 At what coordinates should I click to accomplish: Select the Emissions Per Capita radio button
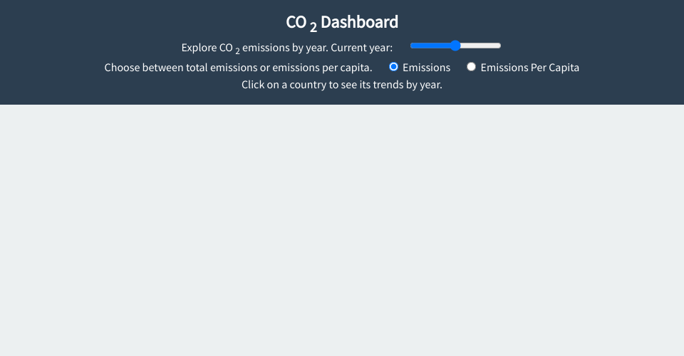471,67
